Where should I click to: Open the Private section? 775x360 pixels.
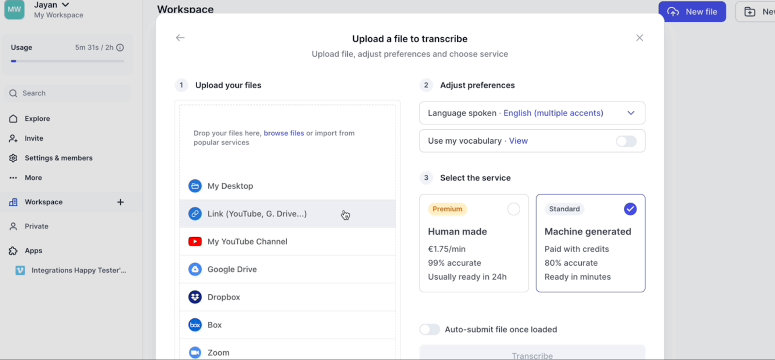36,226
